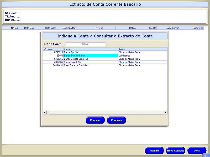Screen dimensions: 210x157
Task: Select the highlighted Banco Espírito Santo row
Action: click(x=91, y=56)
